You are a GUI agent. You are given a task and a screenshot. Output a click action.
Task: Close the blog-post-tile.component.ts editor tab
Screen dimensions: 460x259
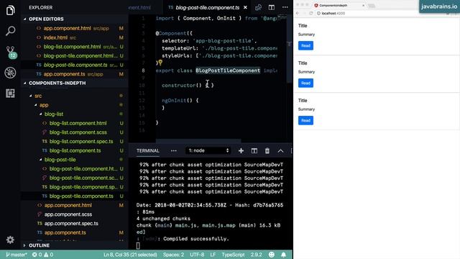click(x=245, y=7)
